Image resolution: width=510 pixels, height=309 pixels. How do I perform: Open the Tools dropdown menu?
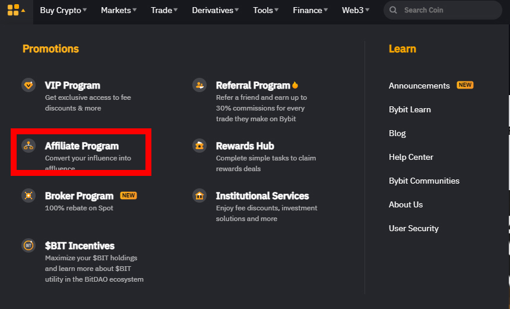[x=266, y=10]
